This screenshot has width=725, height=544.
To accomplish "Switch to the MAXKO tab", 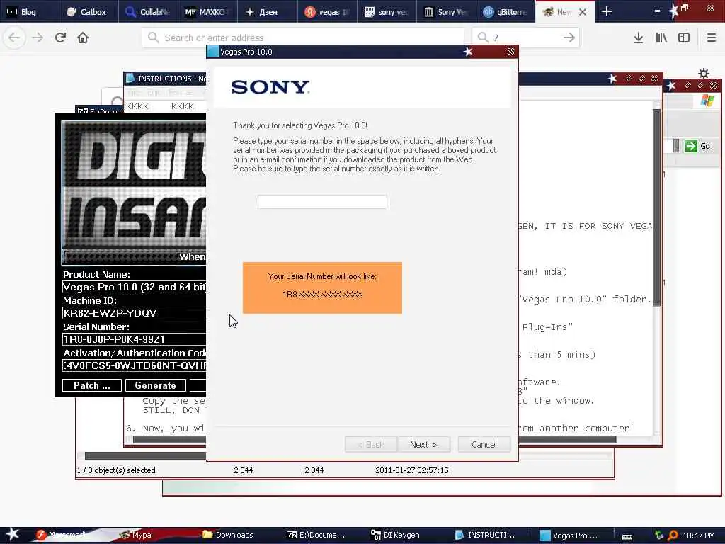I will pos(207,11).
